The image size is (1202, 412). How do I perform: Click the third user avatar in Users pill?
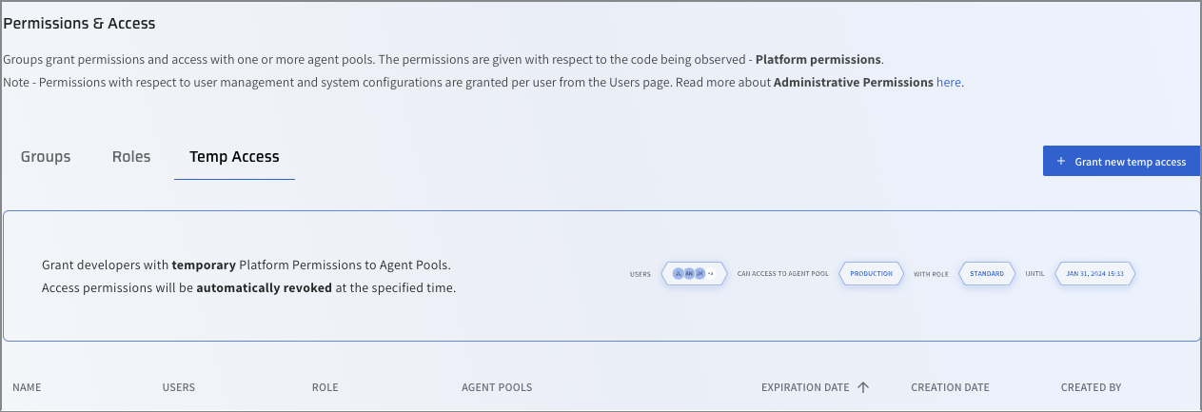[700, 274]
